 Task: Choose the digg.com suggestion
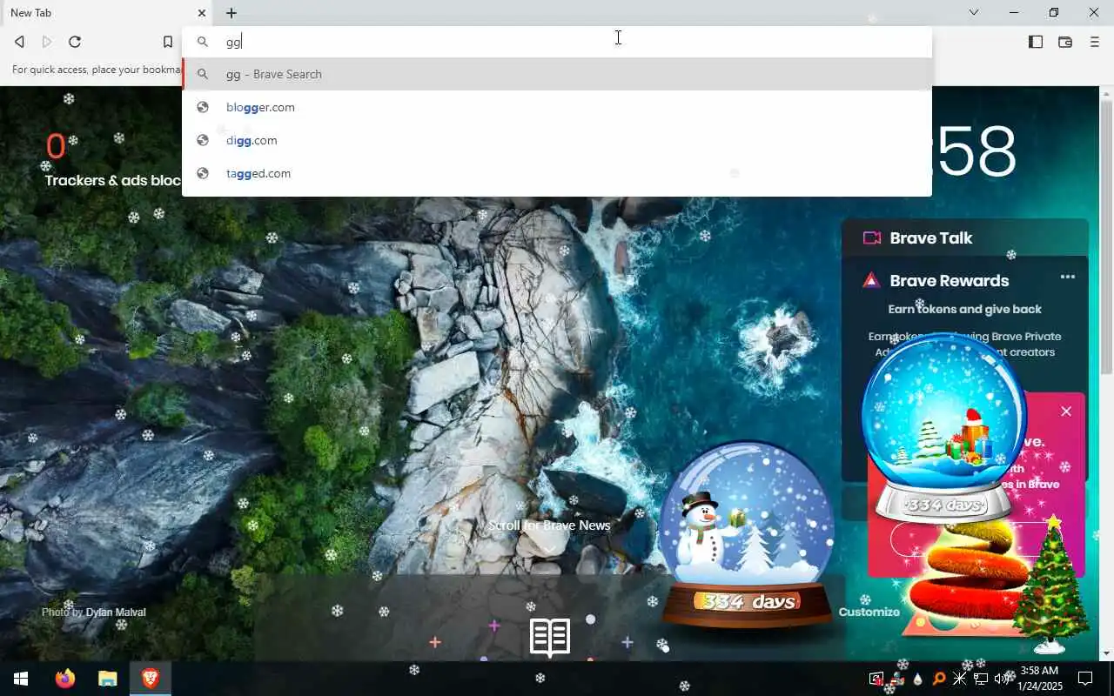(557, 140)
